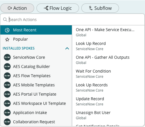Click the Most Recent clock icon

tap(7, 30)
